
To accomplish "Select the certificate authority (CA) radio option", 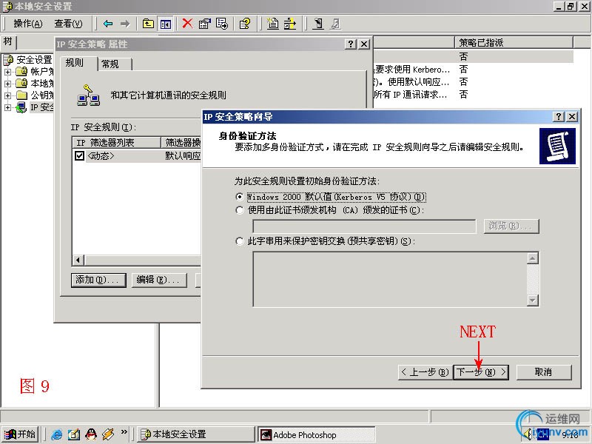I will [239, 210].
